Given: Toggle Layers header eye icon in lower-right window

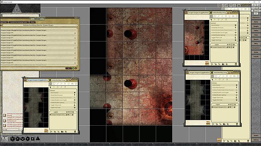Looking at the screenshot, I should pos(229,105).
